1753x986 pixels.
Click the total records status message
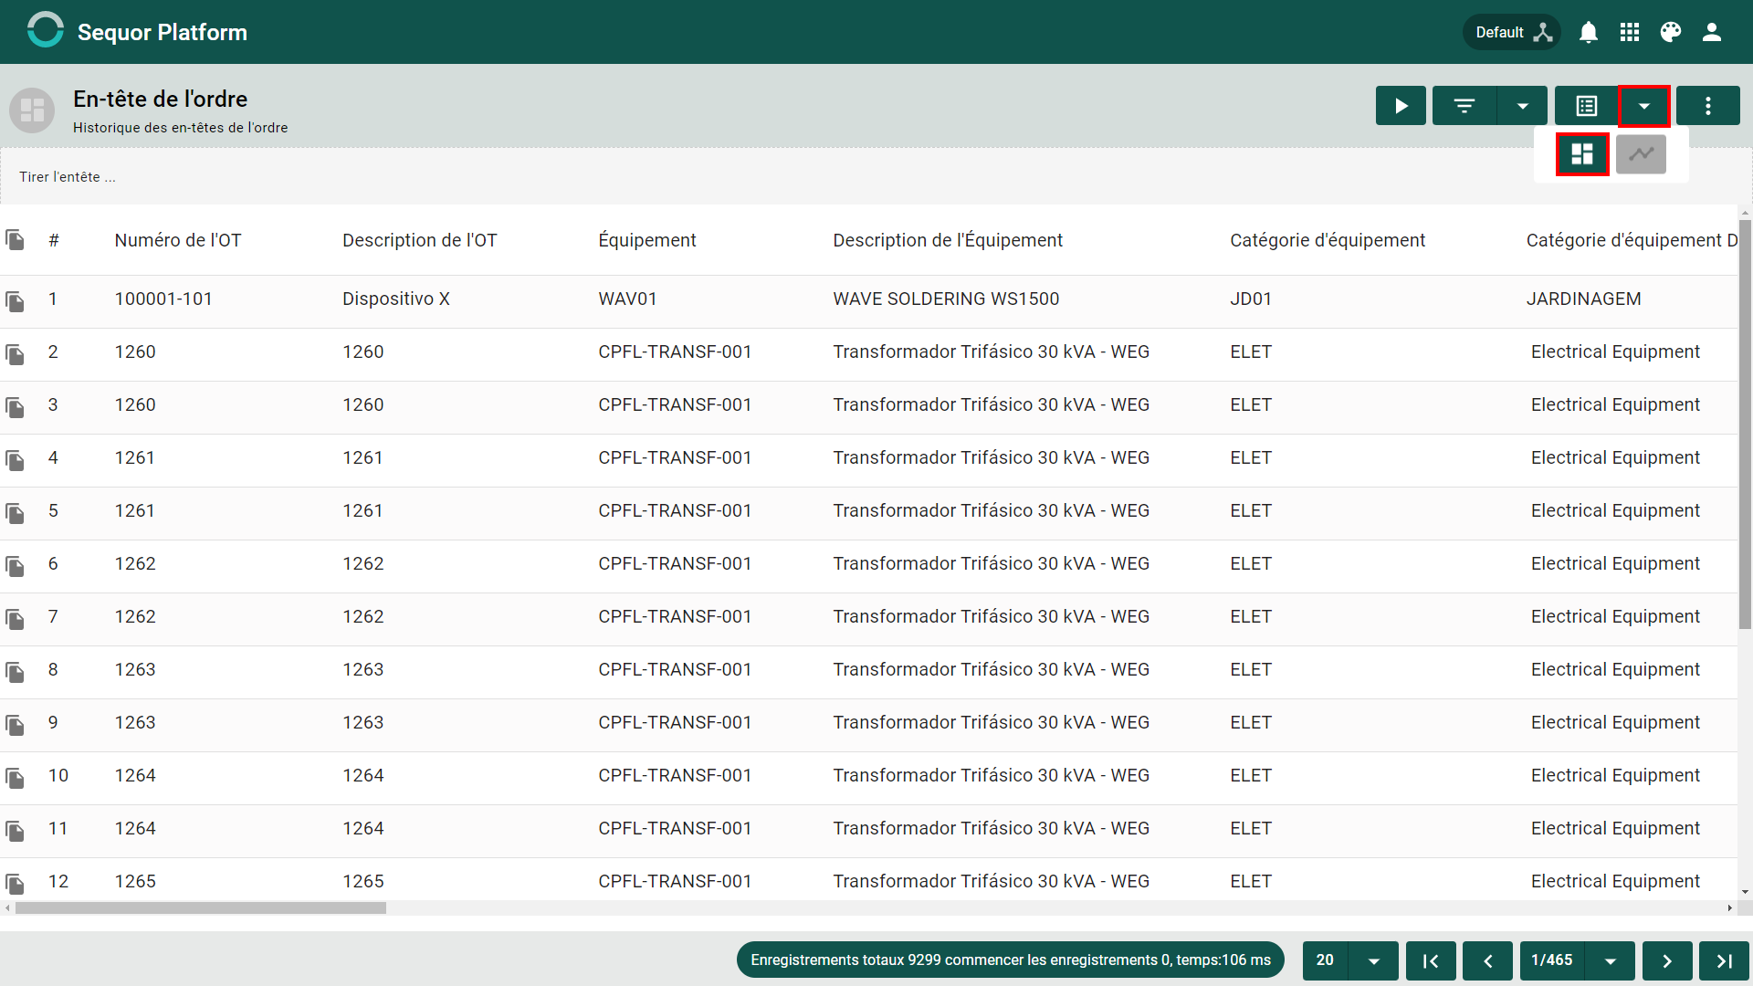[1011, 960]
